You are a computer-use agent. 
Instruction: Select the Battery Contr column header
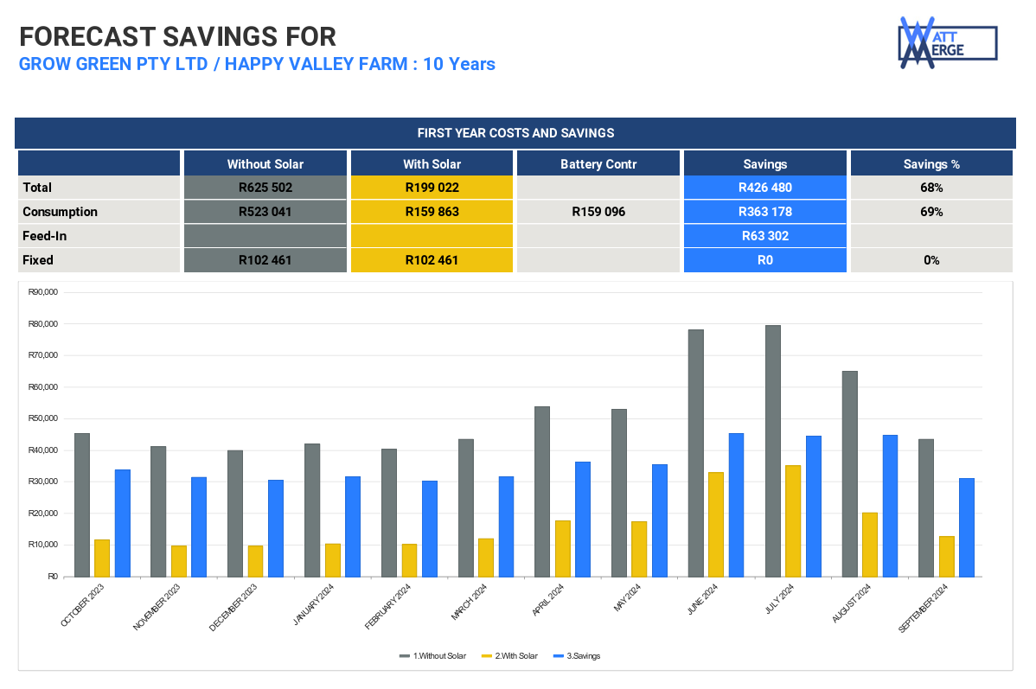pos(598,163)
